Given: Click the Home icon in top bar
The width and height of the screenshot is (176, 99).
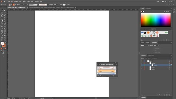Looking at the screenshot, I should 4,1.
